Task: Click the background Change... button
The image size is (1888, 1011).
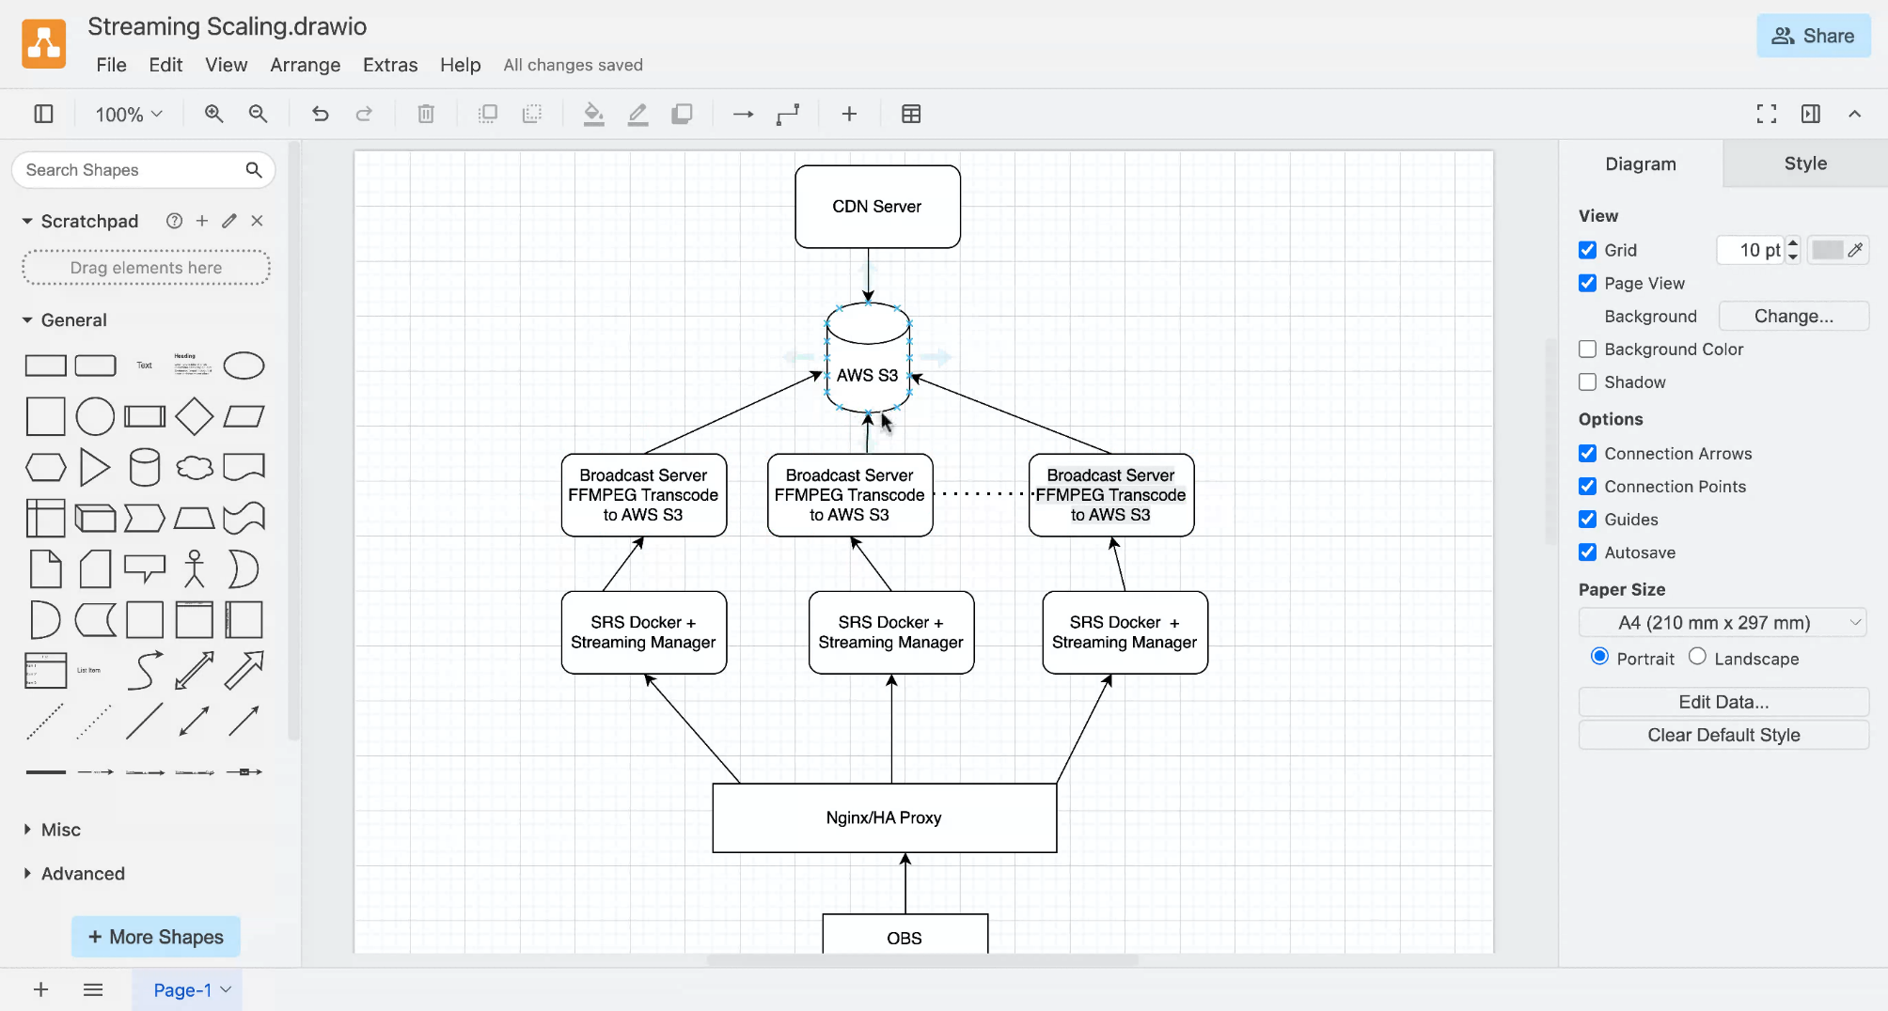Action: (1794, 316)
